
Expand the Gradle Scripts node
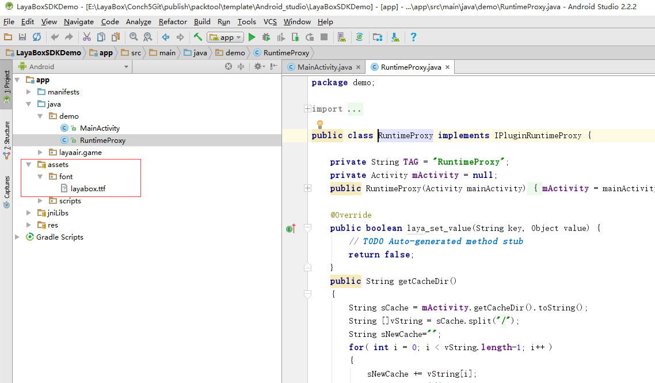point(17,237)
